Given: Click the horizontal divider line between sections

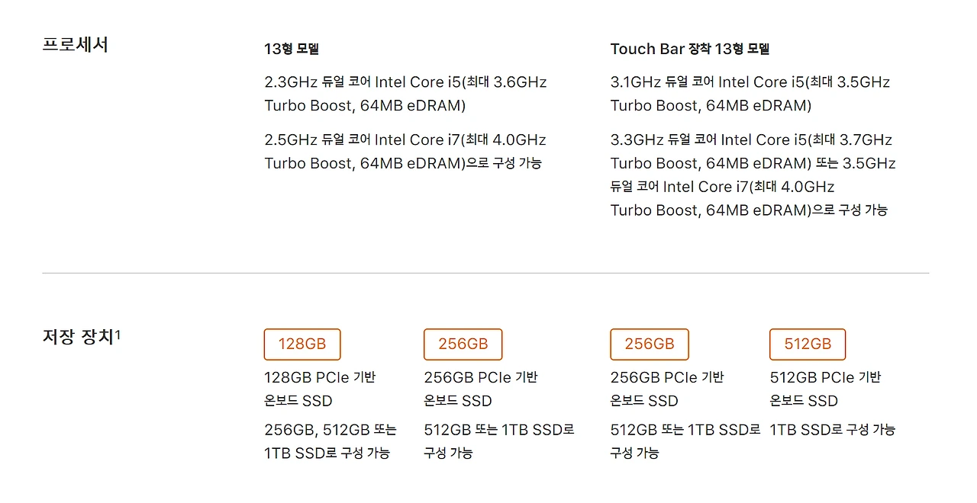Looking at the screenshot, I should point(485,273).
